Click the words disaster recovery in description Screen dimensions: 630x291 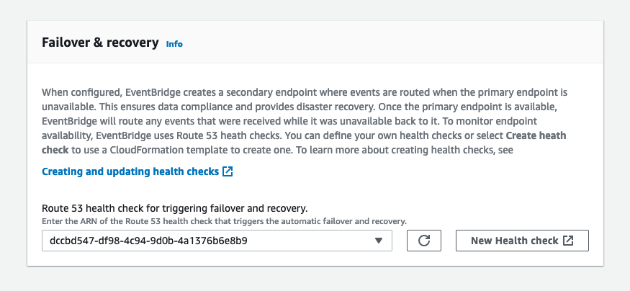click(x=337, y=107)
